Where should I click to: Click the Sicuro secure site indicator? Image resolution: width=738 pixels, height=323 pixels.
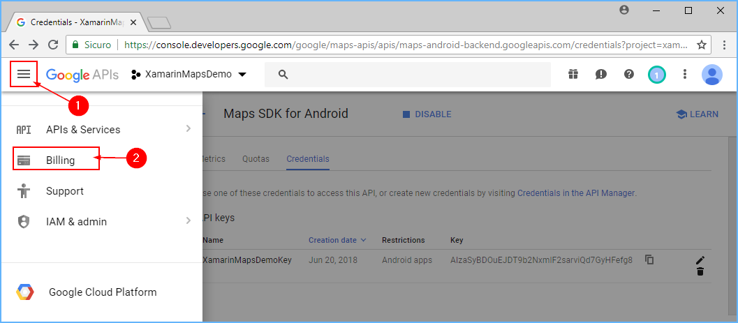pos(91,45)
